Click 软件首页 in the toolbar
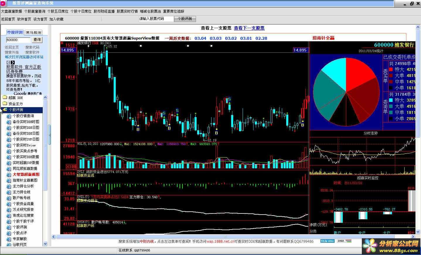The height and width of the screenshot is (255, 421). point(24,19)
